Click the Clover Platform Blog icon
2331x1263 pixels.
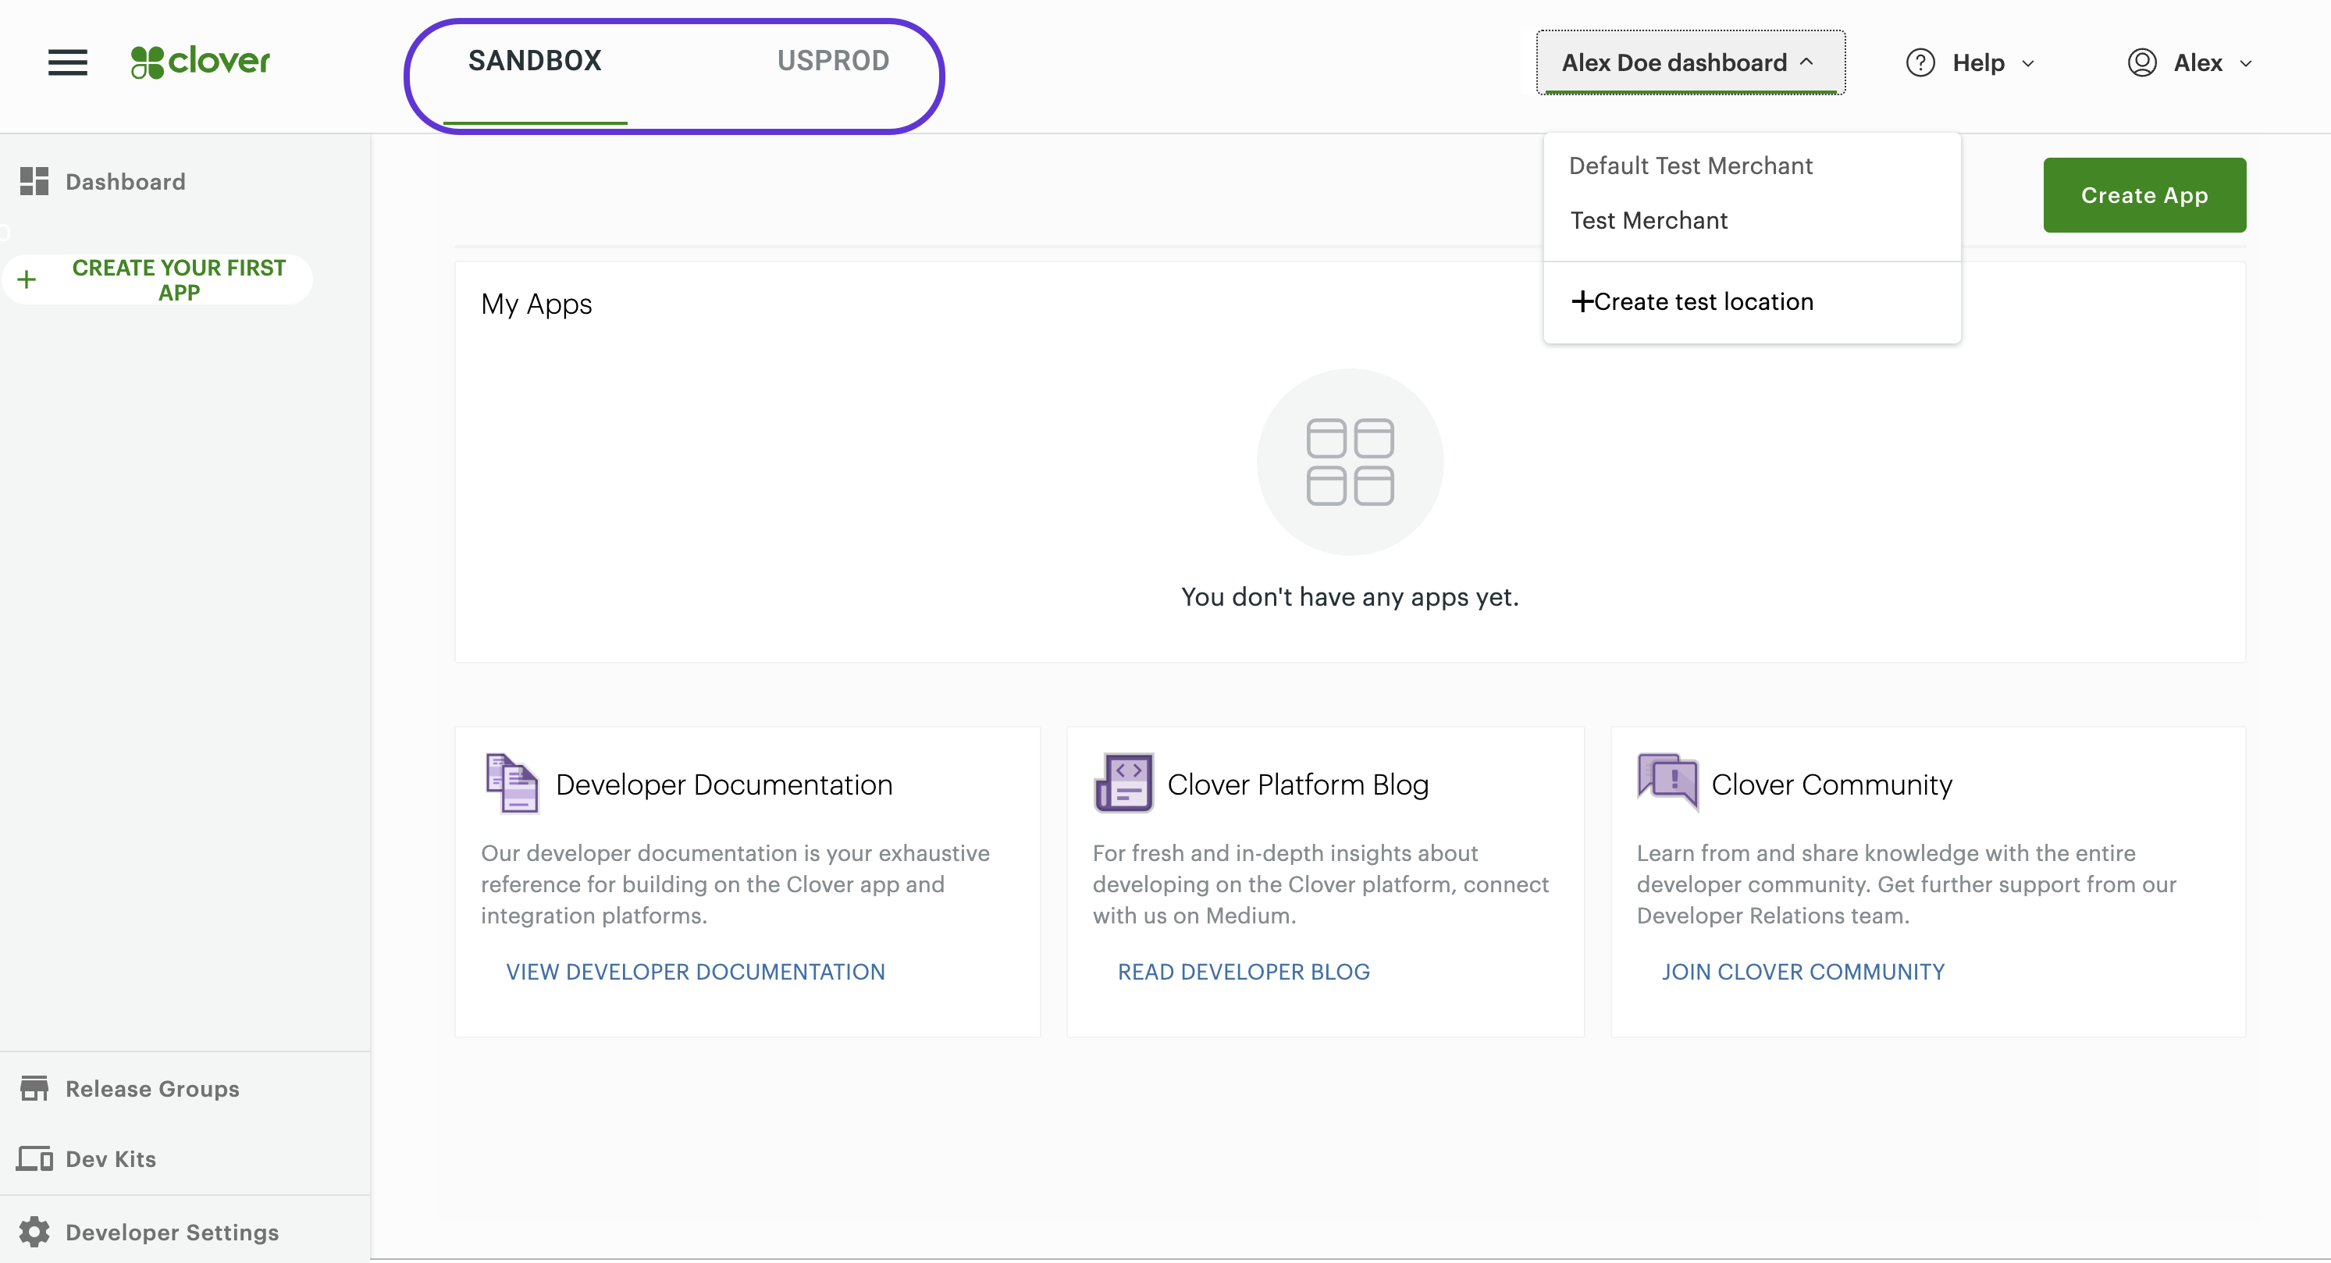[1124, 784]
